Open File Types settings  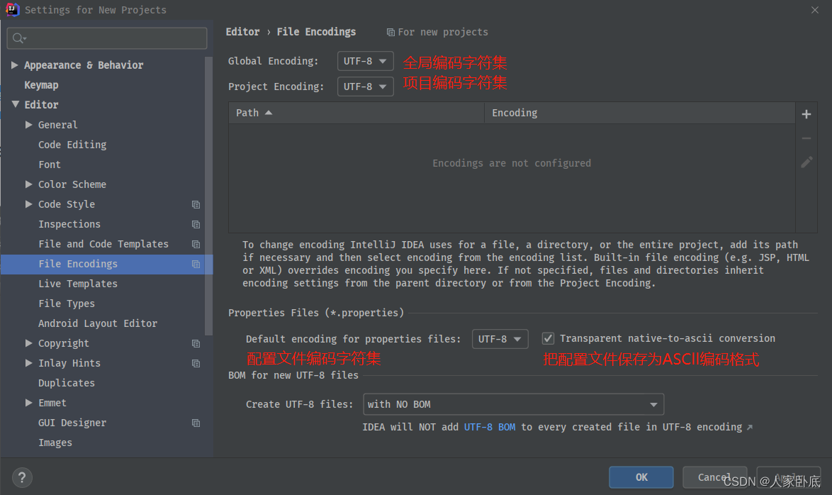pos(67,304)
